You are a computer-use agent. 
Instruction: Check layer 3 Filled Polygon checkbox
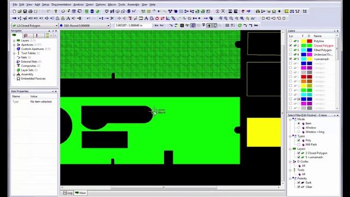(x=290, y=50)
